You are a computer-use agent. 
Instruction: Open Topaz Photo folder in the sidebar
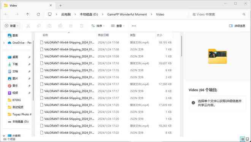coord(19,114)
